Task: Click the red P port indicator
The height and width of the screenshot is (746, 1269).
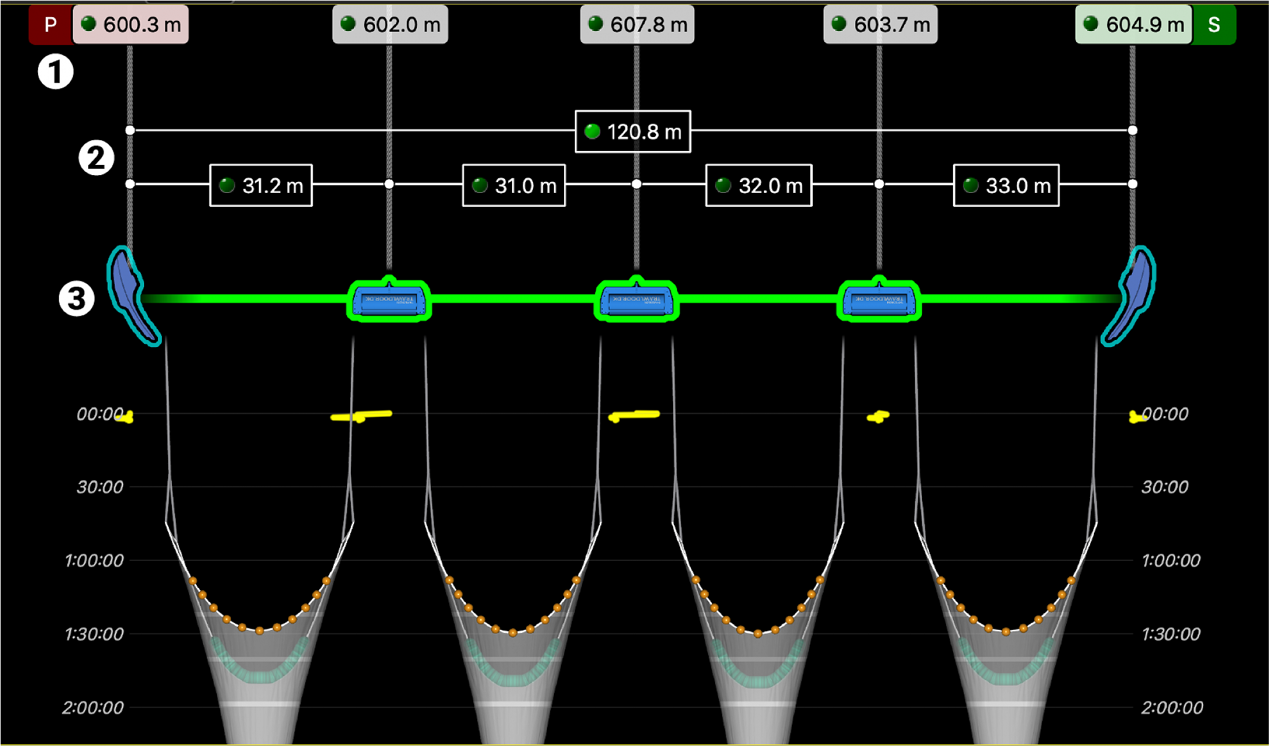Action: click(51, 25)
